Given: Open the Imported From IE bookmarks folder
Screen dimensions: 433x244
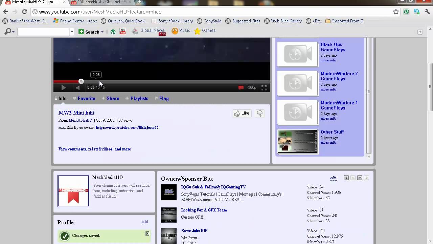Looking at the screenshot, I should point(344,21).
